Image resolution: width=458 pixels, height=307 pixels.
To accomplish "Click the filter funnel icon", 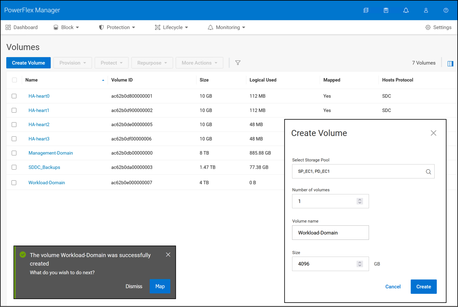I will click(x=238, y=63).
